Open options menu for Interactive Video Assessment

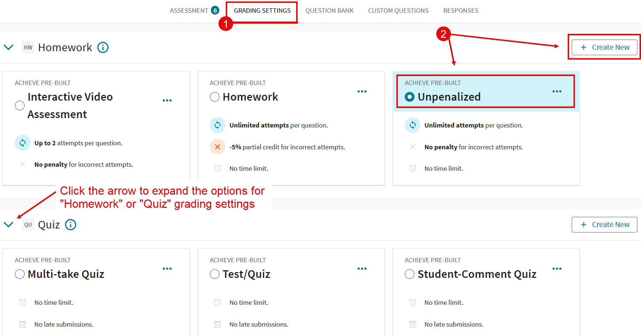167,101
